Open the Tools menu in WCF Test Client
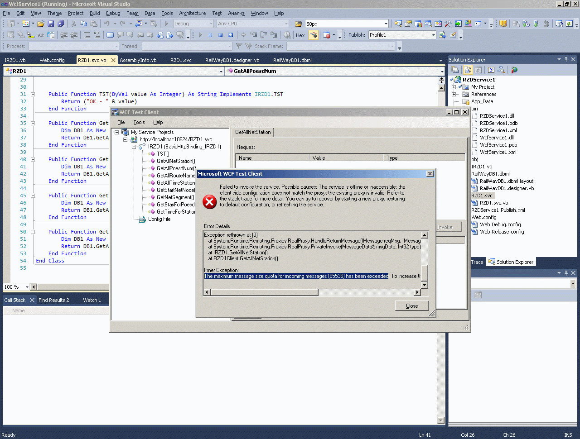Viewport: 580px width, 439px height. (139, 122)
